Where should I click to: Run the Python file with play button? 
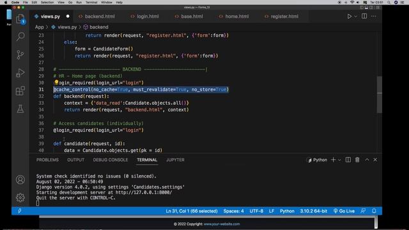(350, 16)
